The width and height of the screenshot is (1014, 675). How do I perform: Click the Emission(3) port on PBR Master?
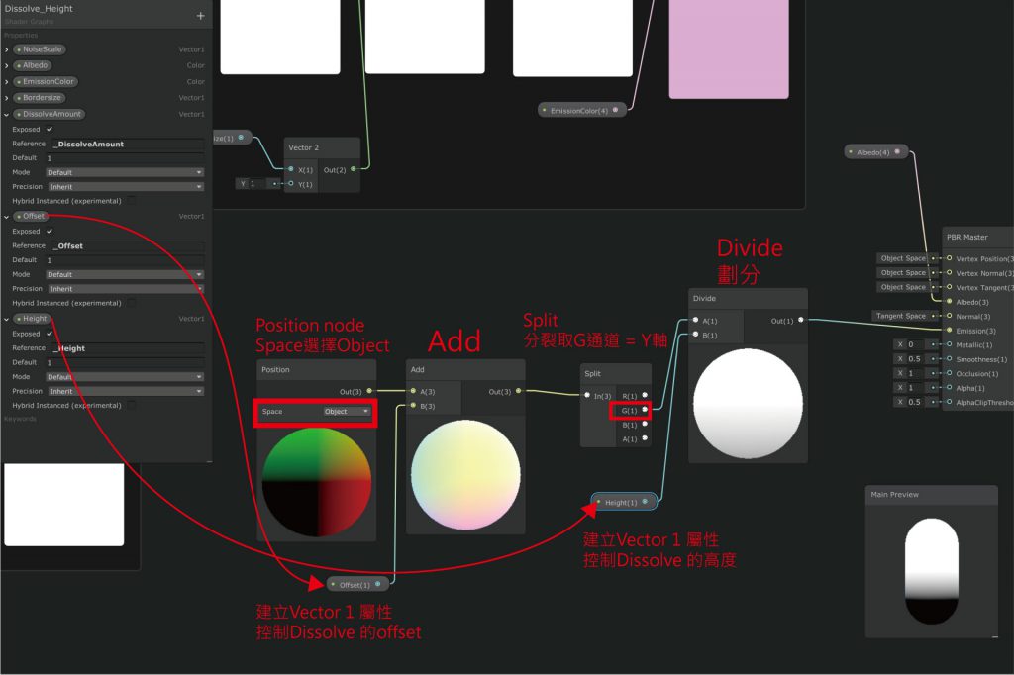click(949, 330)
